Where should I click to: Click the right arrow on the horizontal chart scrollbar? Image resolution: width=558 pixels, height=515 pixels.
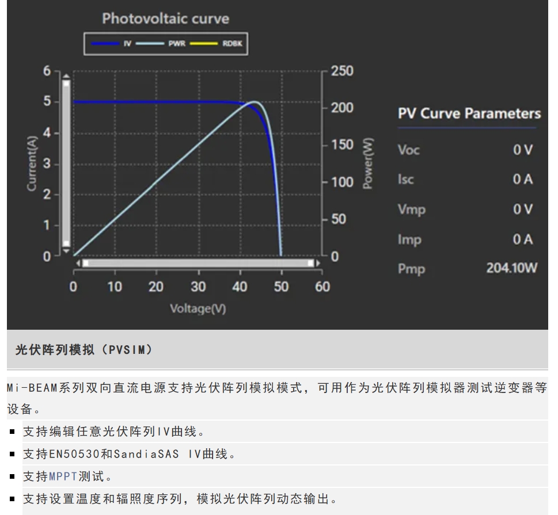click(318, 263)
